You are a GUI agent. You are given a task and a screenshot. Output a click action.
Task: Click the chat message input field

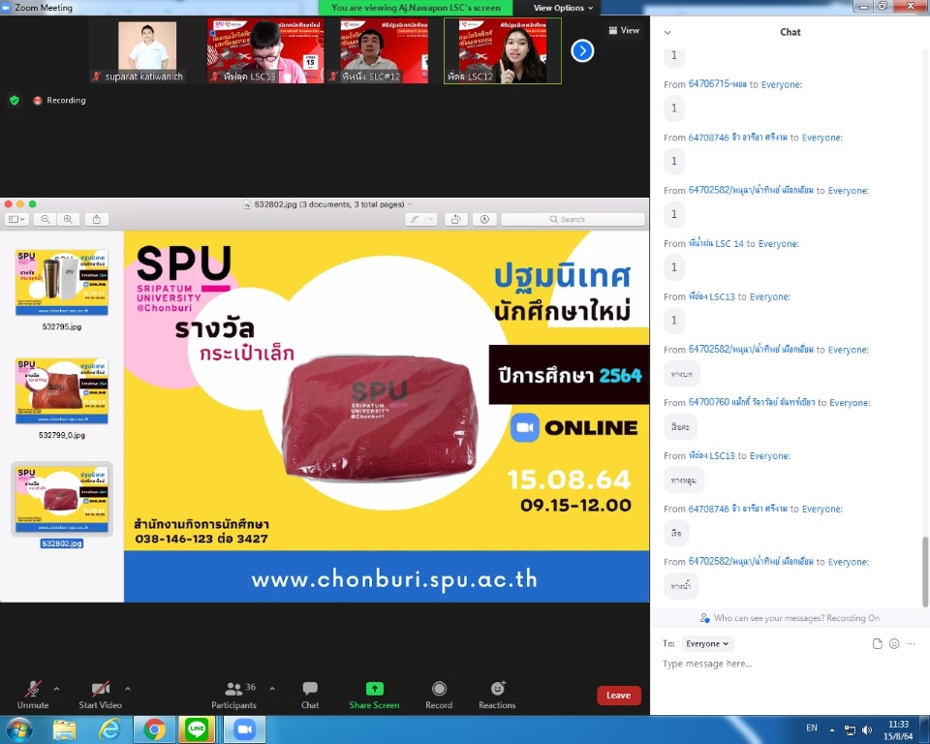click(789, 664)
